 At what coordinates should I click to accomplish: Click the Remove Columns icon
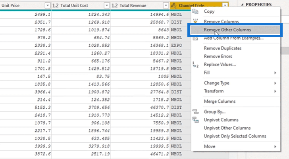[x=195, y=21]
